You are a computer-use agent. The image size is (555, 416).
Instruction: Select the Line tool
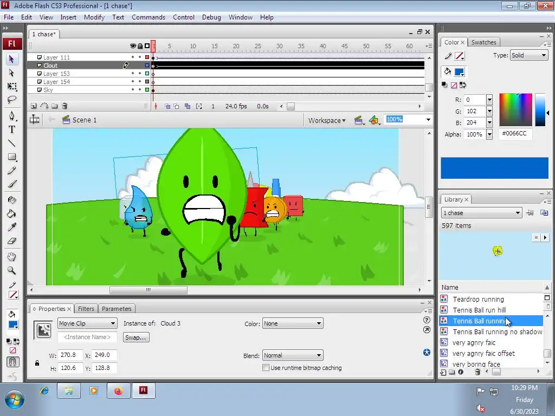tap(12, 143)
